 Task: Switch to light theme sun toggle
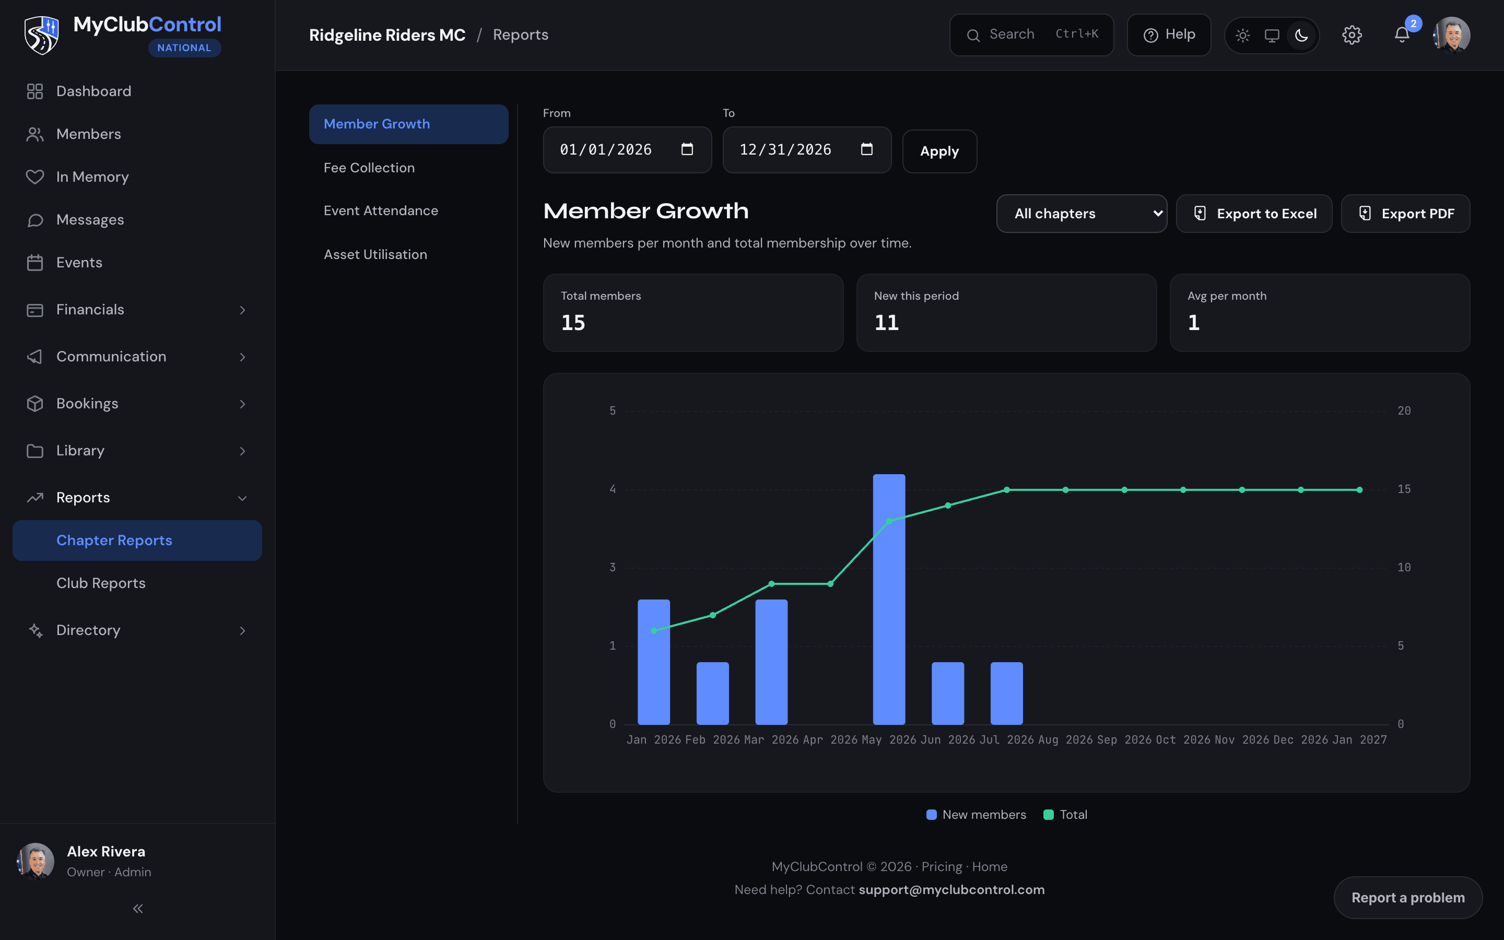pyautogui.click(x=1242, y=36)
